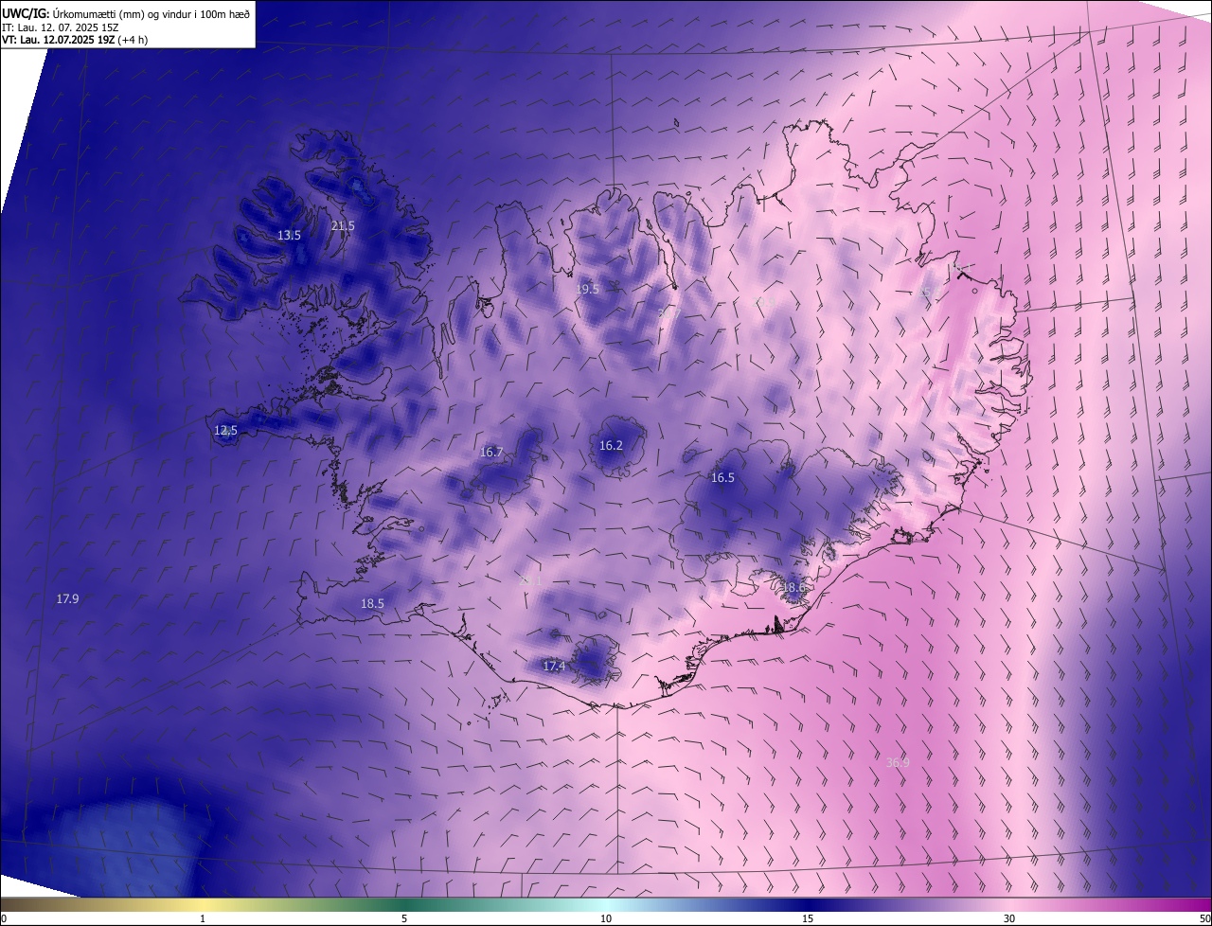Click the 12.5 value label on the map

225,430
